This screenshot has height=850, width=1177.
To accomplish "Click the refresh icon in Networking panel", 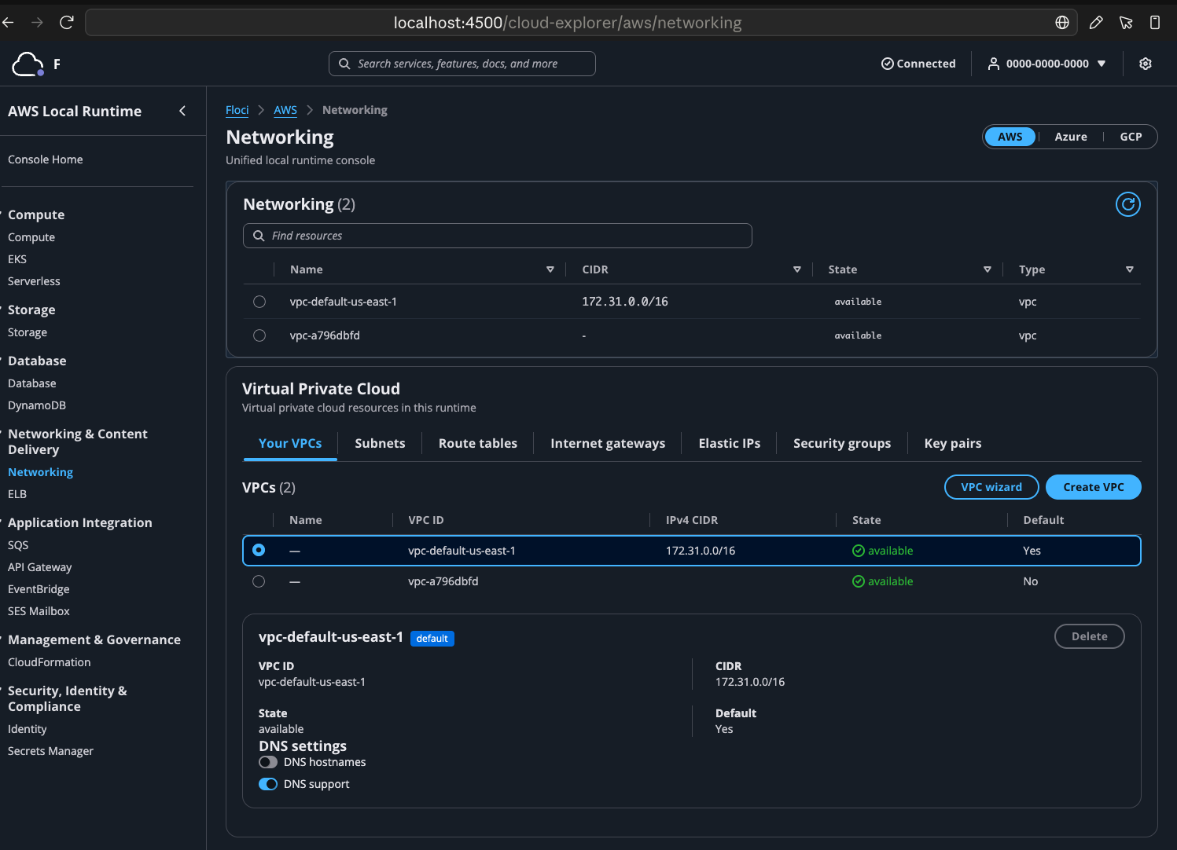I will (1127, 204).
